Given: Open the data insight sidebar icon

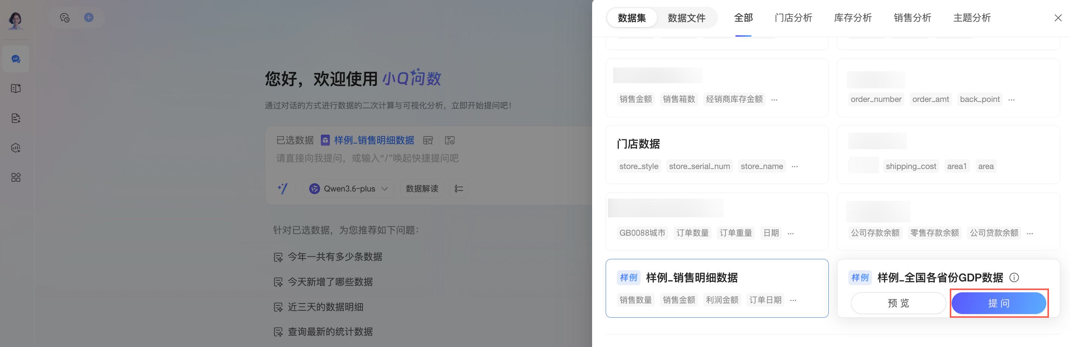Looking at the screenshot, I should pyautogui.click(x=16, y=148).
